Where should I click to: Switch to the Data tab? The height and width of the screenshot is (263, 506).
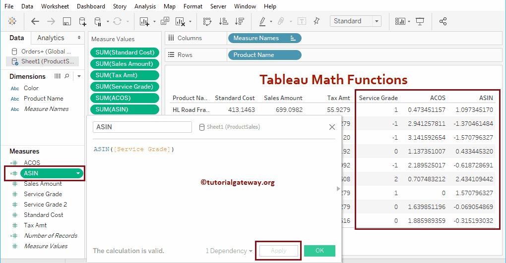point(16,38)
